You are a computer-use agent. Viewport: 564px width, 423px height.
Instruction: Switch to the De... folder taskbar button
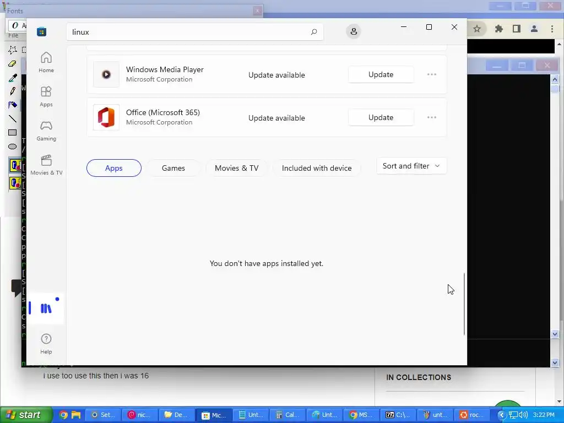[x=176, y=415]
